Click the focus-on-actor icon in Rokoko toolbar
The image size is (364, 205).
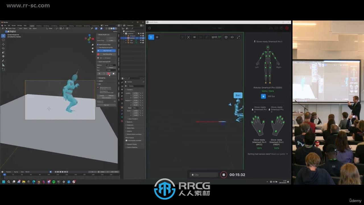pos(188,37)
